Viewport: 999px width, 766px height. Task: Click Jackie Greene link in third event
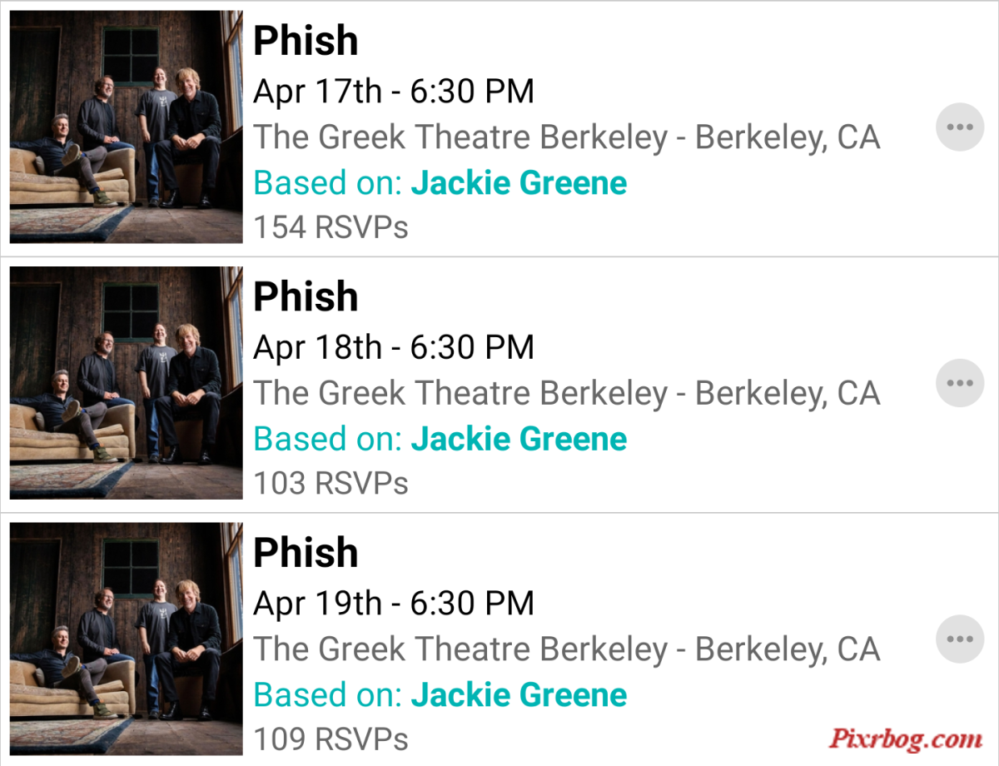click(519, 694)
